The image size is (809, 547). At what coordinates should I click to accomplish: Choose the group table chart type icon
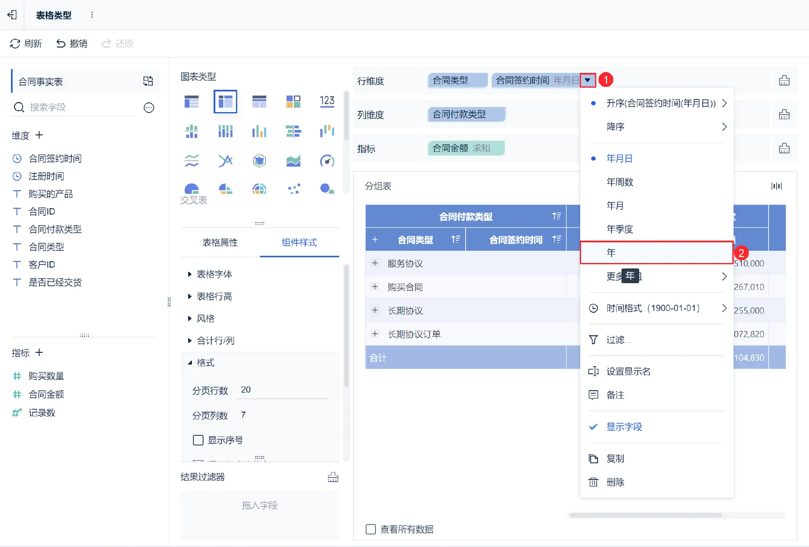click(191, 102)
